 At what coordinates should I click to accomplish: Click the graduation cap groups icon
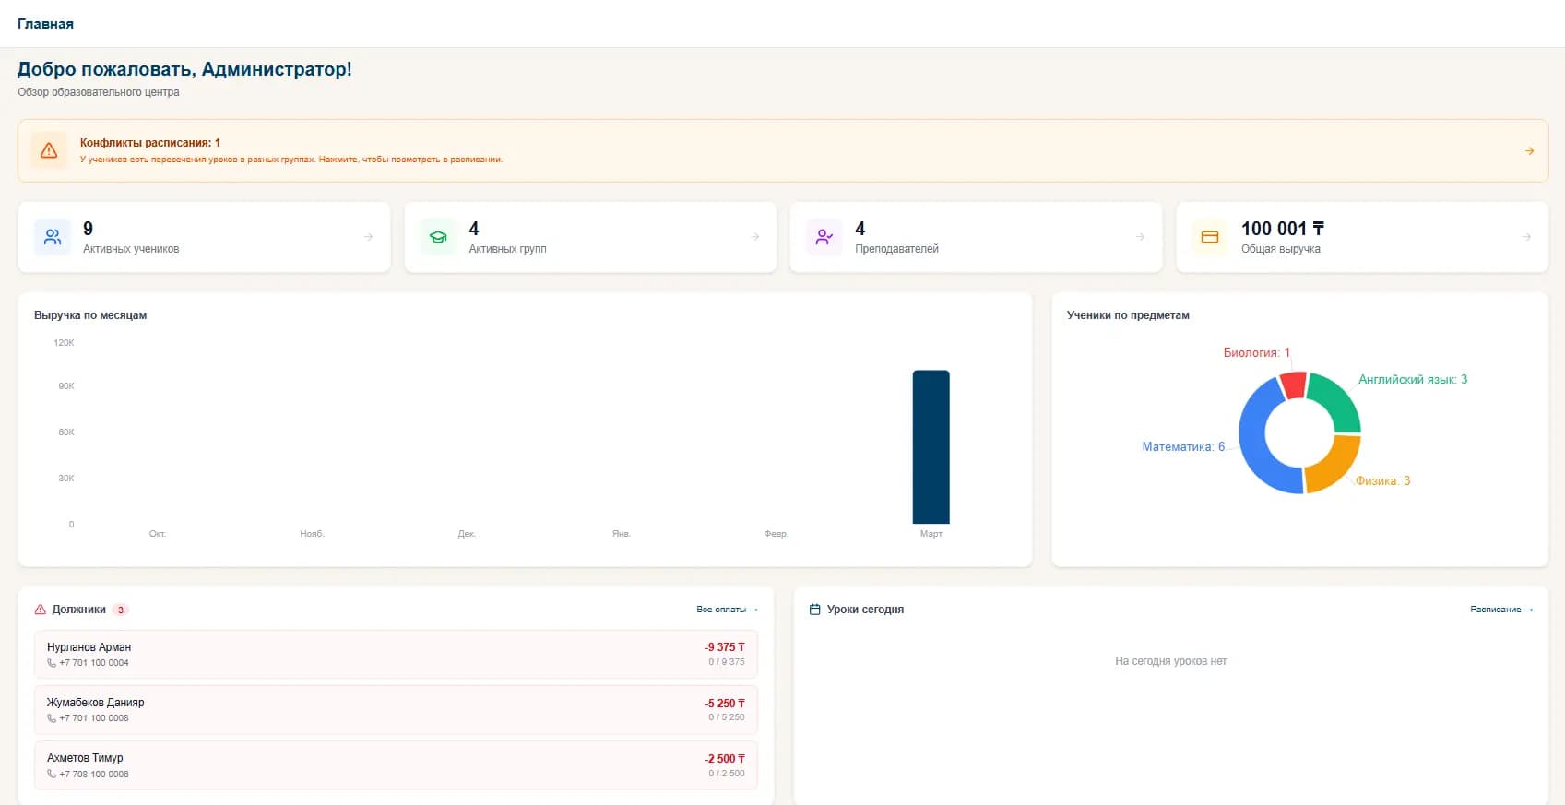[x=438, y=237]
